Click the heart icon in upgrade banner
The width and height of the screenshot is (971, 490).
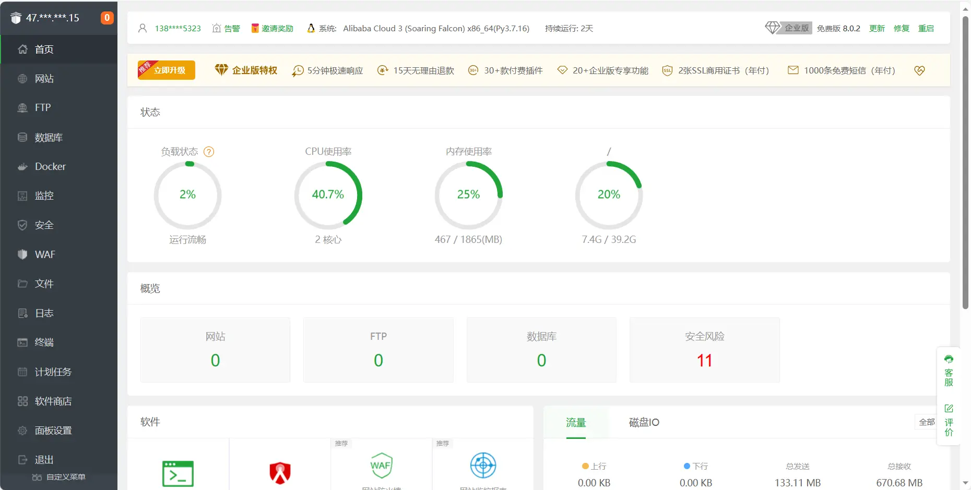coord(920,70)
